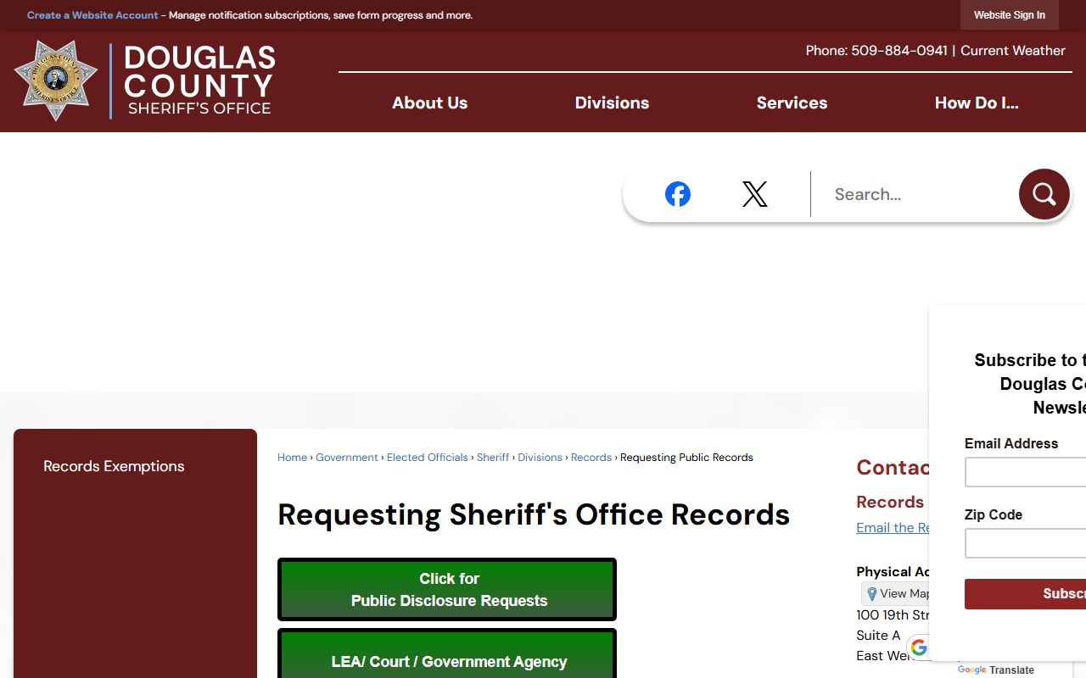
Task: Focus the Email Address field in newsletter popup
Action: (x=1025, y=472)
